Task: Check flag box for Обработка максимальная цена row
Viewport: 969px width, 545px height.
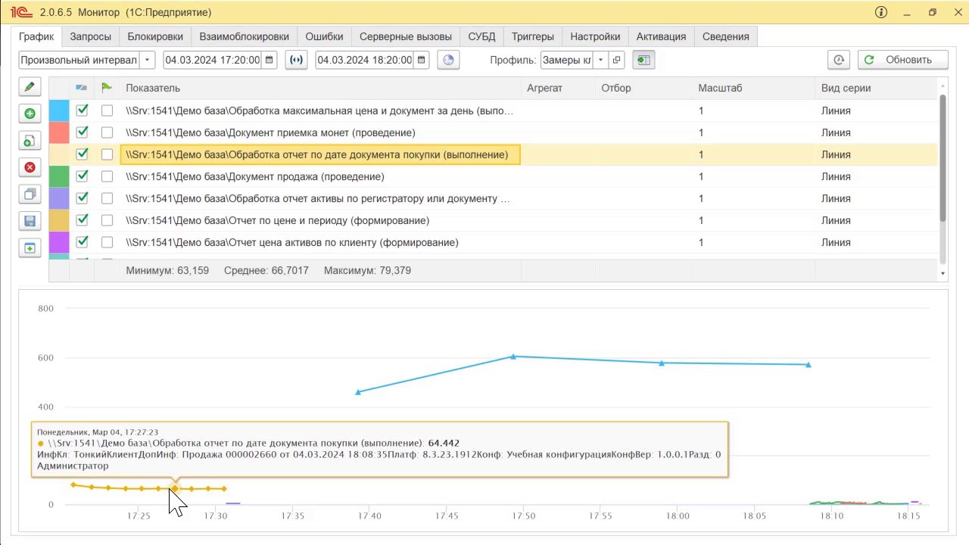Action: 107,111
